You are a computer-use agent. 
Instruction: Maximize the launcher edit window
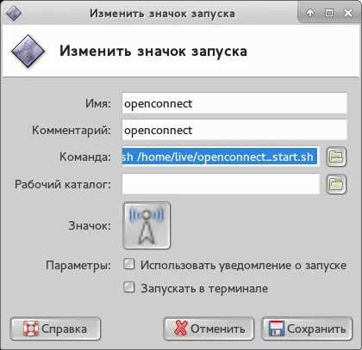pos(329,13)
